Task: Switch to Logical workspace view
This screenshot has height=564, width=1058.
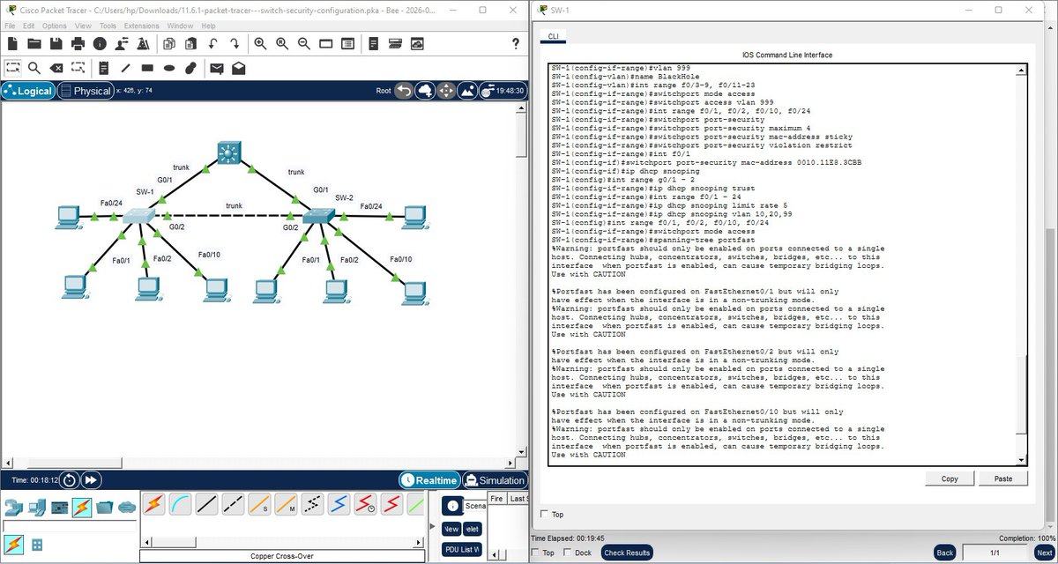Action: click(x=27, y=91)
